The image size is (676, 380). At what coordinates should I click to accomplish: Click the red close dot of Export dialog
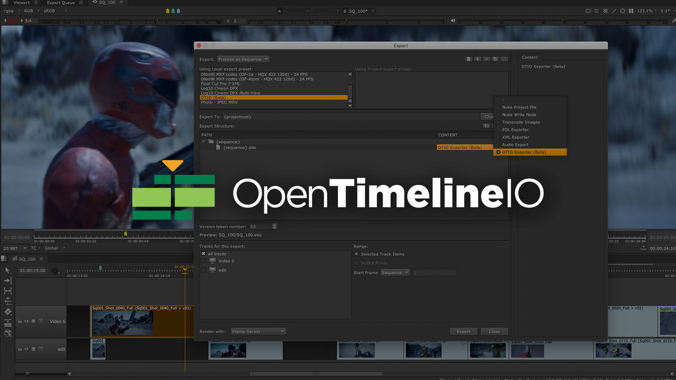[199, 46]
